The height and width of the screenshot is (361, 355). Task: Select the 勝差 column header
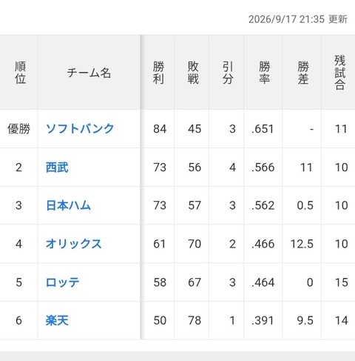click(x=303, y=73)
